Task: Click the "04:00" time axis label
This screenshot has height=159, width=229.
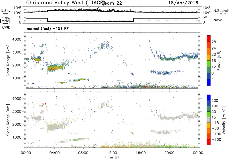Action: pyautogui.click(x=55, y=153)
